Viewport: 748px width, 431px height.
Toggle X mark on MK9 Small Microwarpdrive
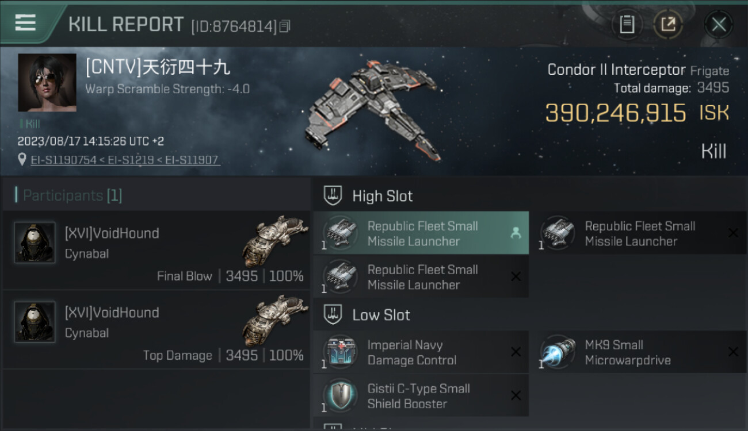pos(733,352)
